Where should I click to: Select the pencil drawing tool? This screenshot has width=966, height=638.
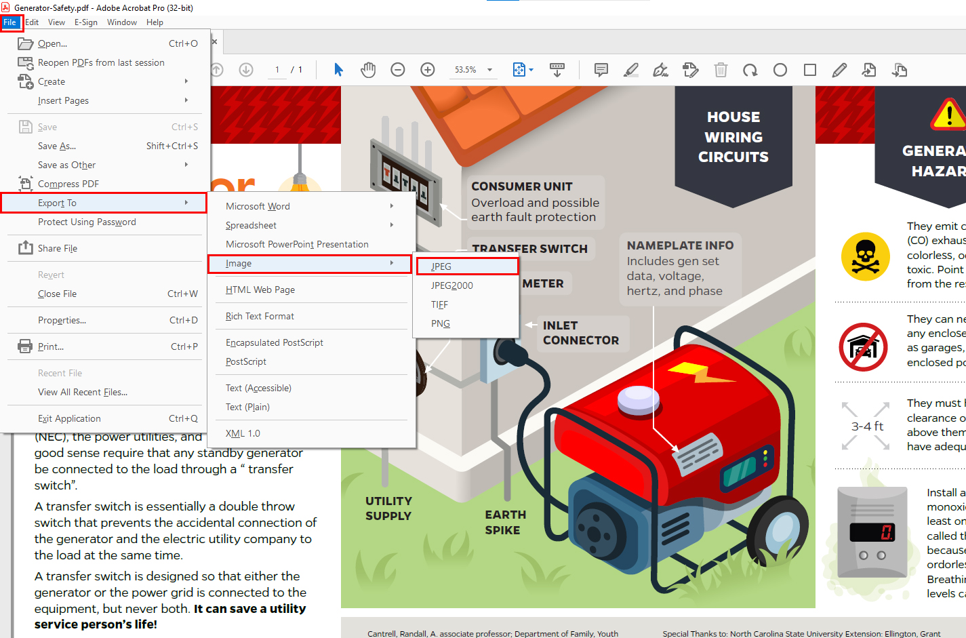point(839,70)
